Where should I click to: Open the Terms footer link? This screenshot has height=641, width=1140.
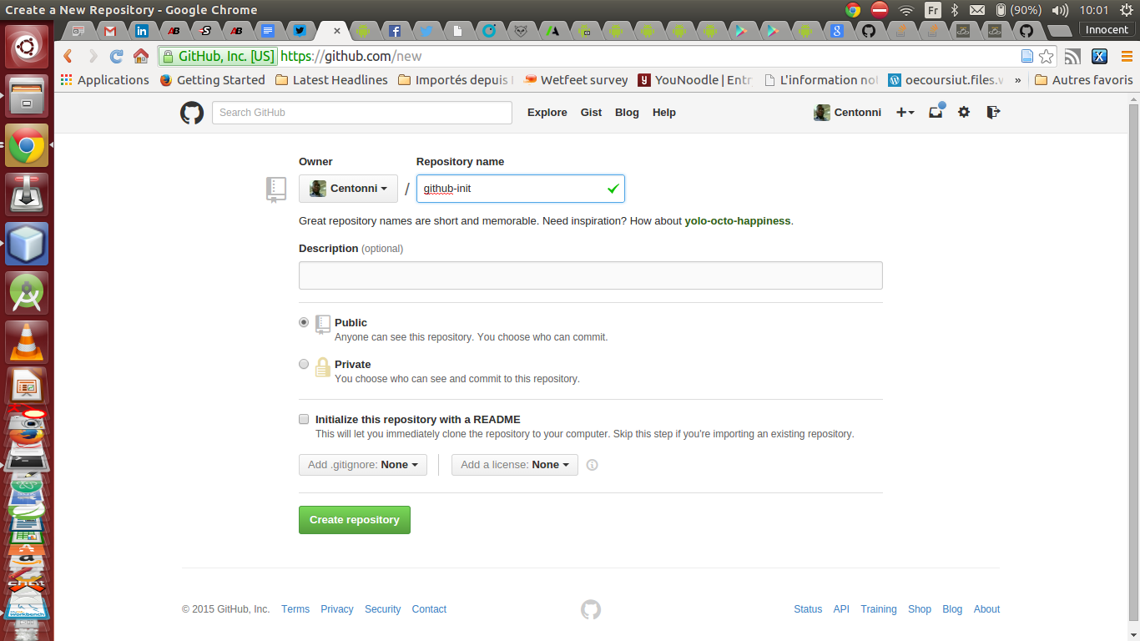(295, 609)
